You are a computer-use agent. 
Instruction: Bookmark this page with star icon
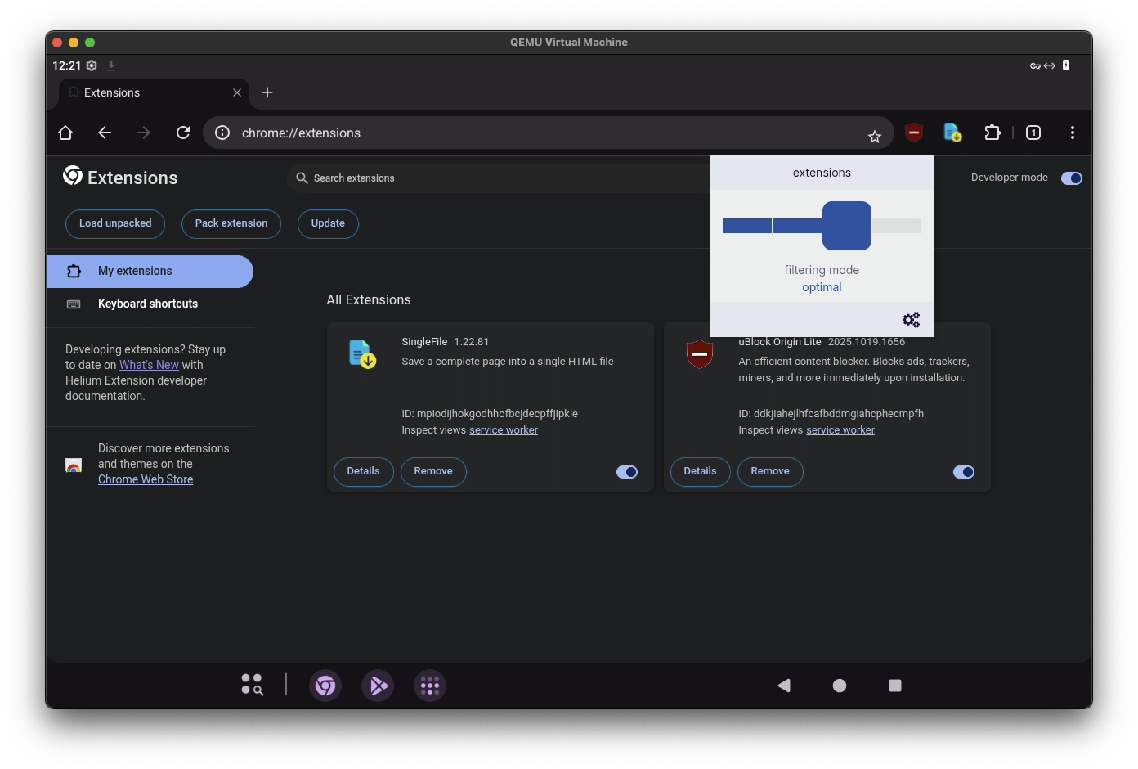pyautogui.click(x=874, y=137)
